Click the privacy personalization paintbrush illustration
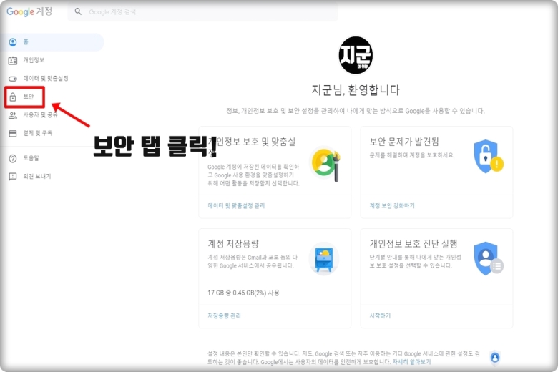 pos(325,164)
